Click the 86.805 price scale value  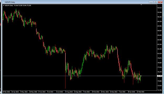(160, 31)
